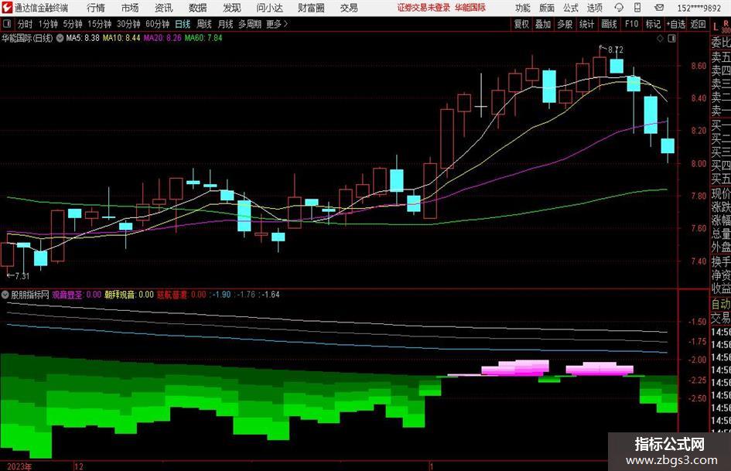
Task: Expand the 股朋指标网 indicator dropdown
Action: click(5, 295)
